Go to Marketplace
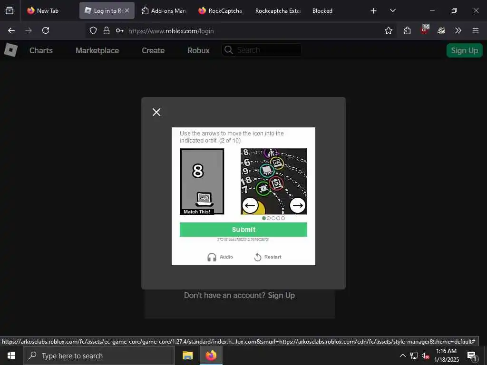This screenshot has height=365, width=487. 97,50
